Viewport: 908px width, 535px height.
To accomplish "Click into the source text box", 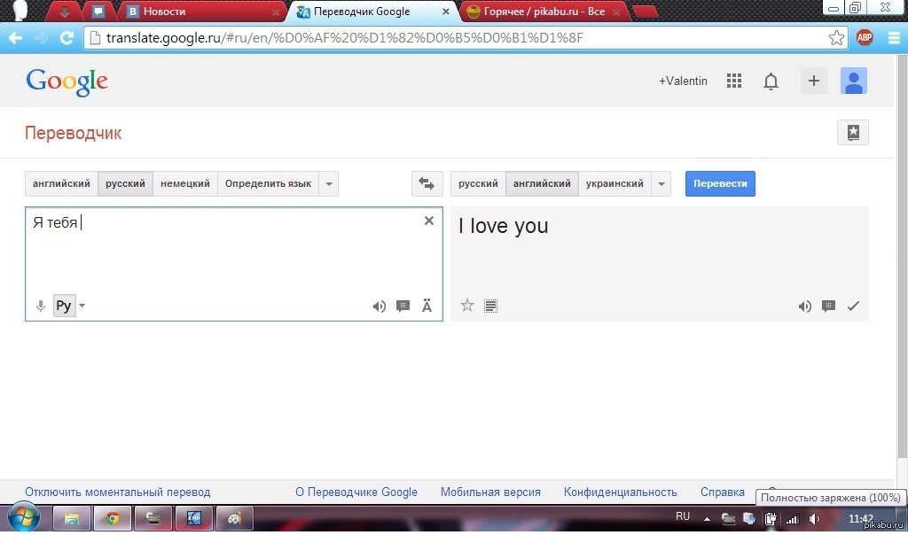I will 234,264.
